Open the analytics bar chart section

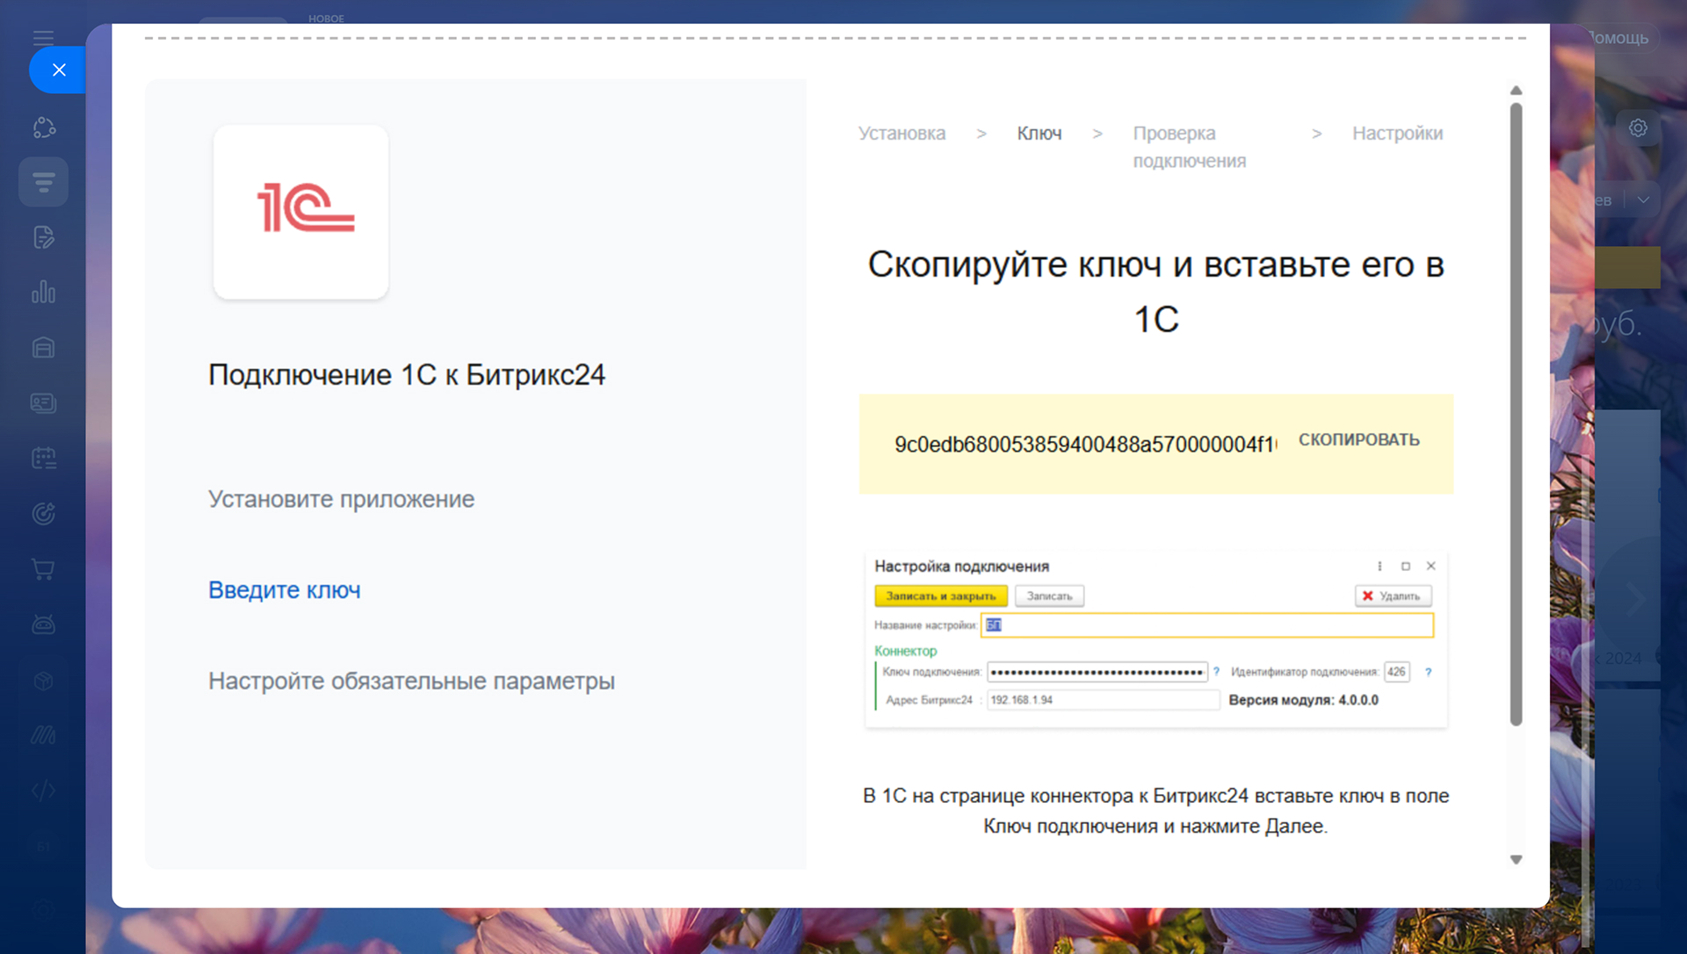coord(44,293)
